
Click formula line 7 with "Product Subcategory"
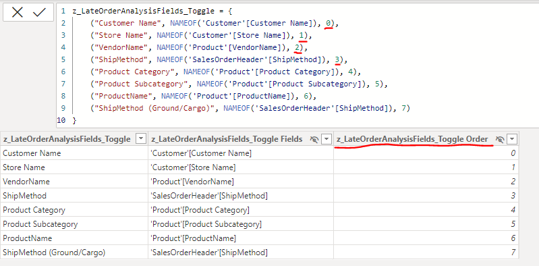point(239,84)
